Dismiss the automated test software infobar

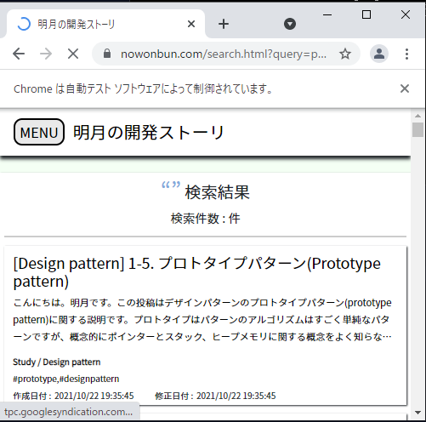(405, 88)
